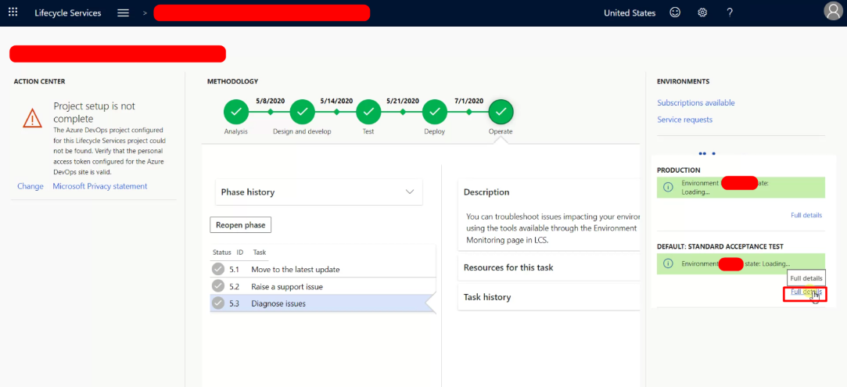Open the hamburger navigation menu
The height and width of the screenshot is (387, 847).
123,13
